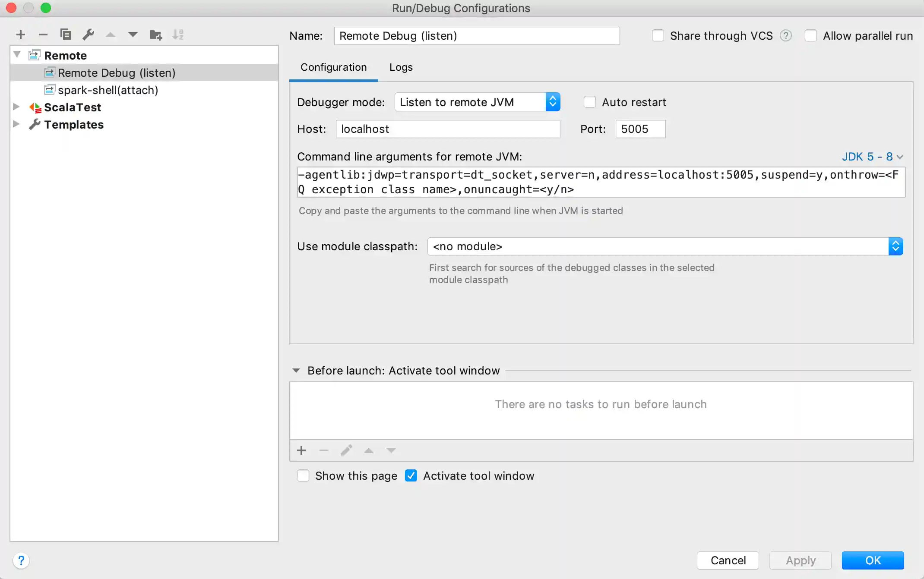The image size is (924, 579).
Task: Click the add new configuration plus icon
Action: (20, 35)
